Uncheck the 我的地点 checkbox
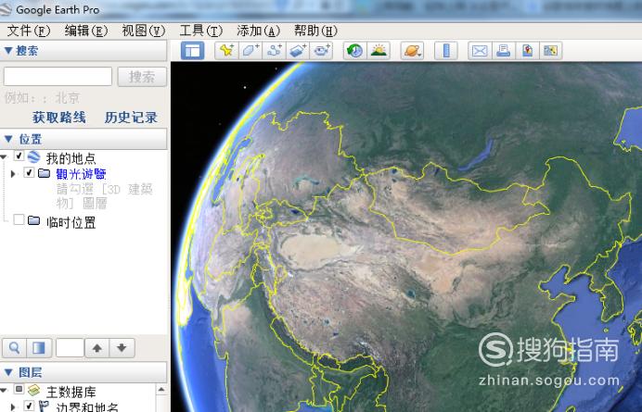Screen dimensions: 642x412 pyautogui.click(x=19, y=156)
